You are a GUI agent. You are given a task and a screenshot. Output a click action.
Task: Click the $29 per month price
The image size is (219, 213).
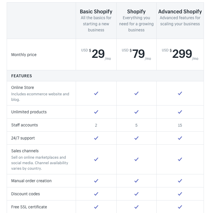click(98, 54)
